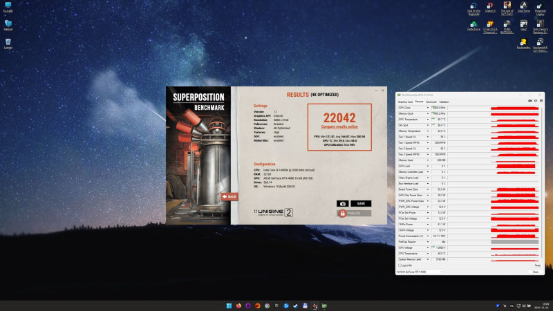Click the God of War Ragnarök desktop shortcut
The width and height of the screenshot is (553, 311).
(474, 9)
